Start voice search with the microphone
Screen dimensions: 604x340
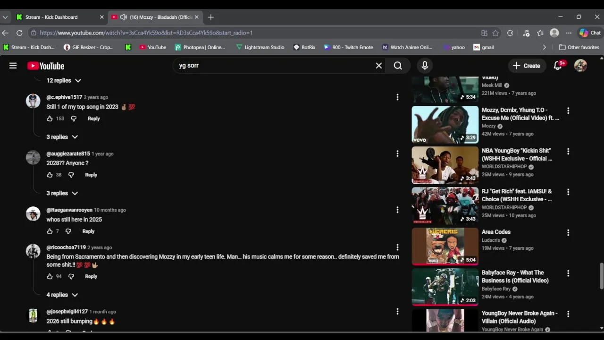coord(425,66)
